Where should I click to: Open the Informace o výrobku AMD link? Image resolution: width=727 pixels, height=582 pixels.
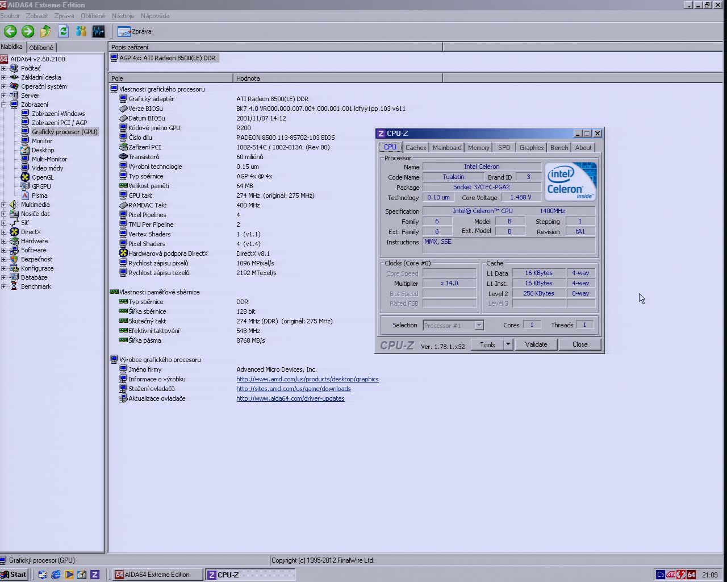click(x=307, y=379)
